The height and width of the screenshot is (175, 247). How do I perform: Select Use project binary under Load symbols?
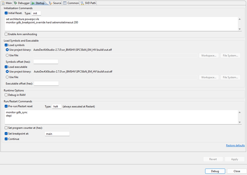(7, 50)
